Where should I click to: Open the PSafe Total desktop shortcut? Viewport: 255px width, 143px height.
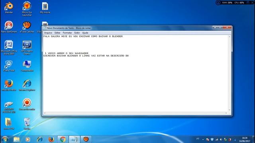[x=9, y=66]
